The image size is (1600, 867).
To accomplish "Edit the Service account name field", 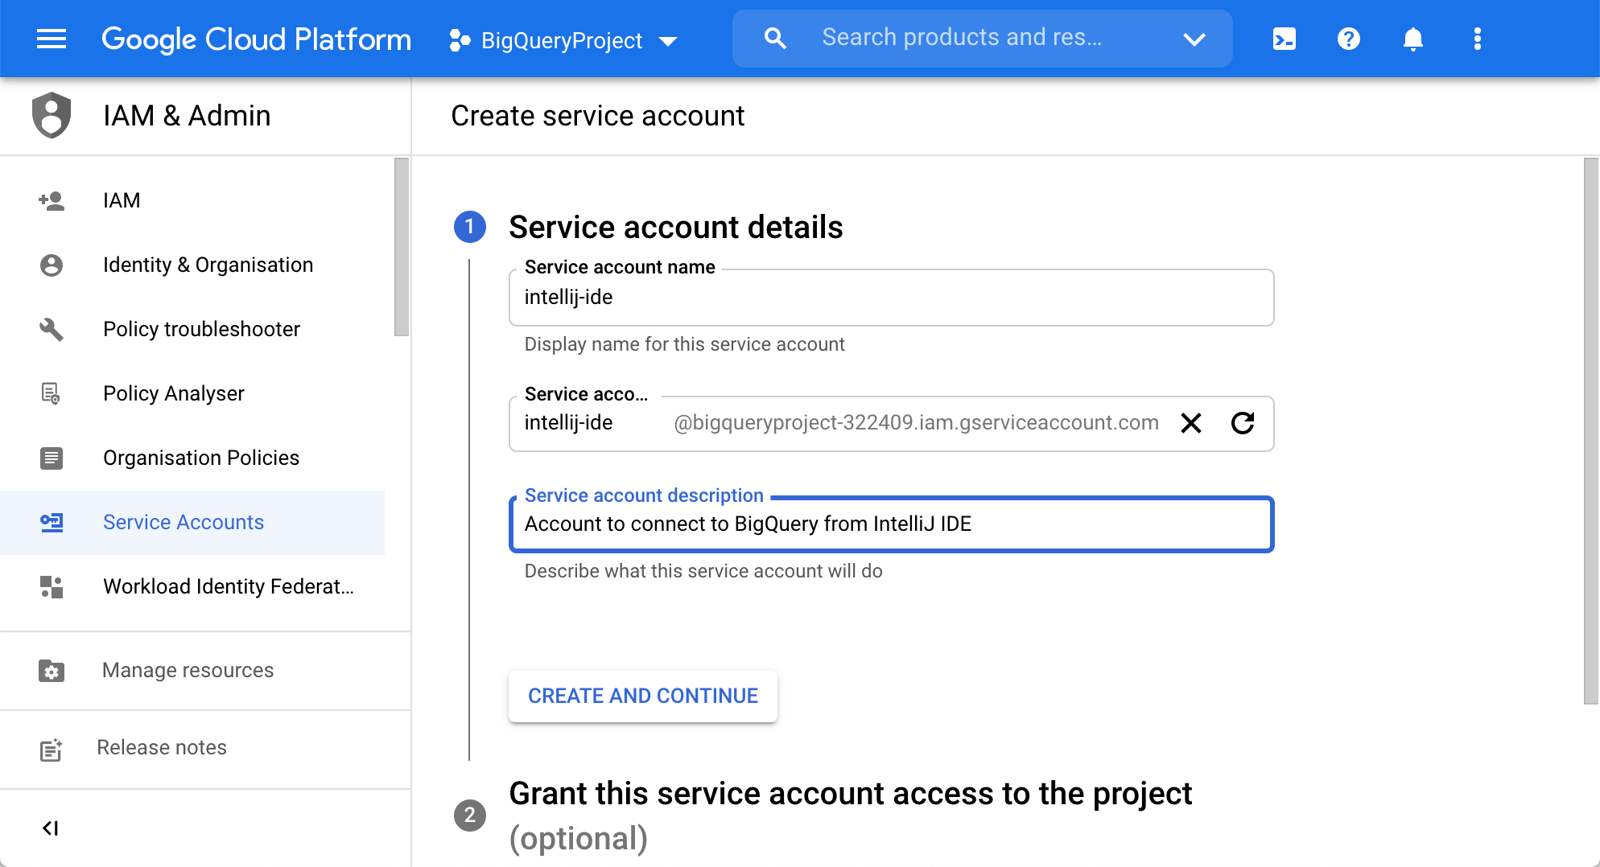I will [x=891, y=297].
